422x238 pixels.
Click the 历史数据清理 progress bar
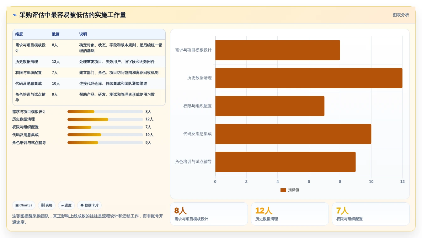coord(105,119)
